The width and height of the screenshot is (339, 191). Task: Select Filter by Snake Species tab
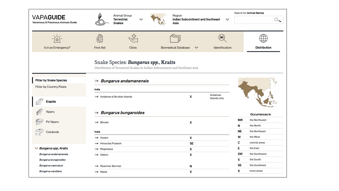51,80
